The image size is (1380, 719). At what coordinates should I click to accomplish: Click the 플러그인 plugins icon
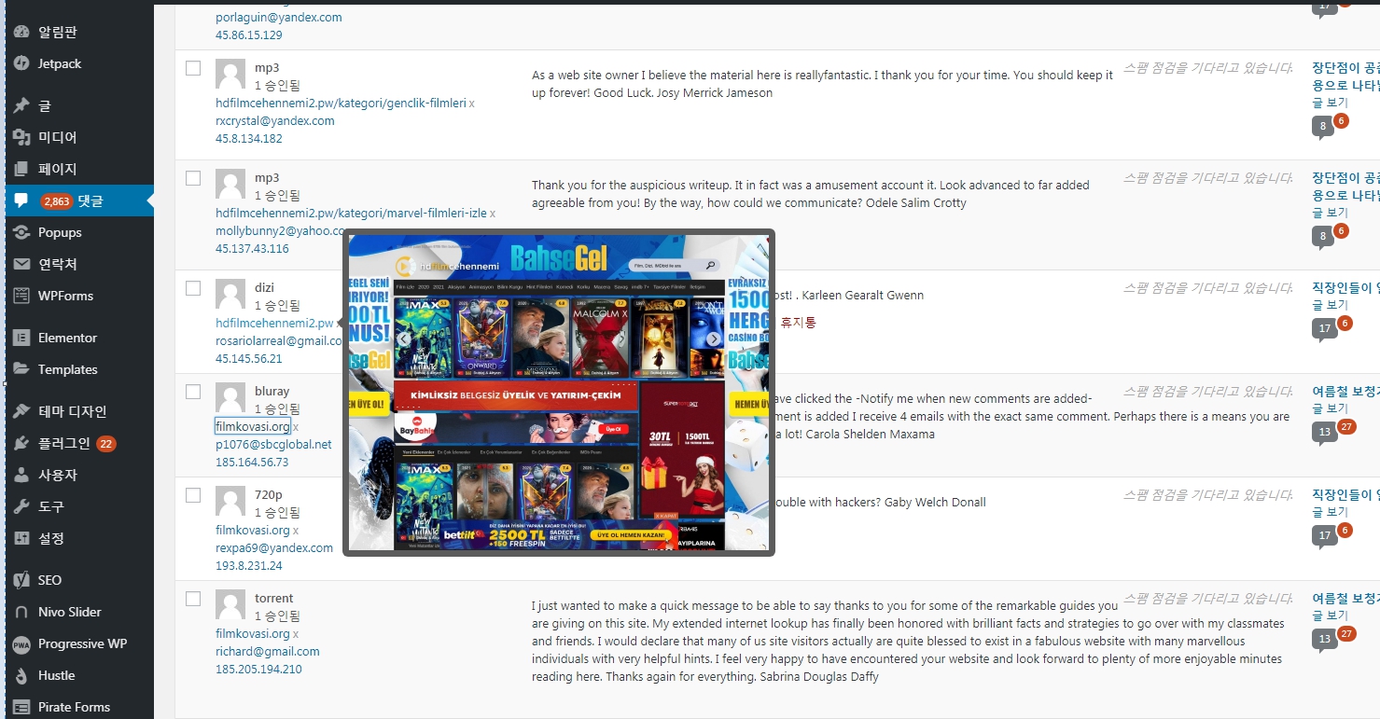pyautogui.click(x=21, y=443)
